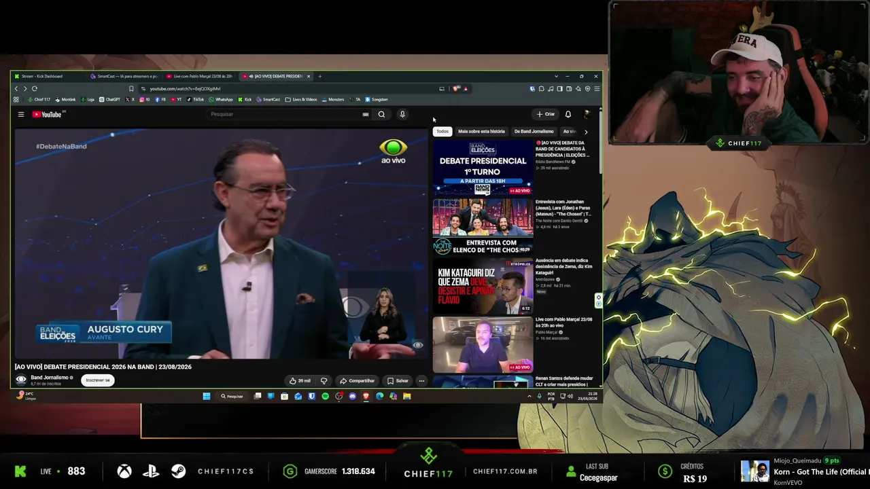Open the YouTube guide hamburger menu
This screenshot has width=870, height=489.
point(21,115)
